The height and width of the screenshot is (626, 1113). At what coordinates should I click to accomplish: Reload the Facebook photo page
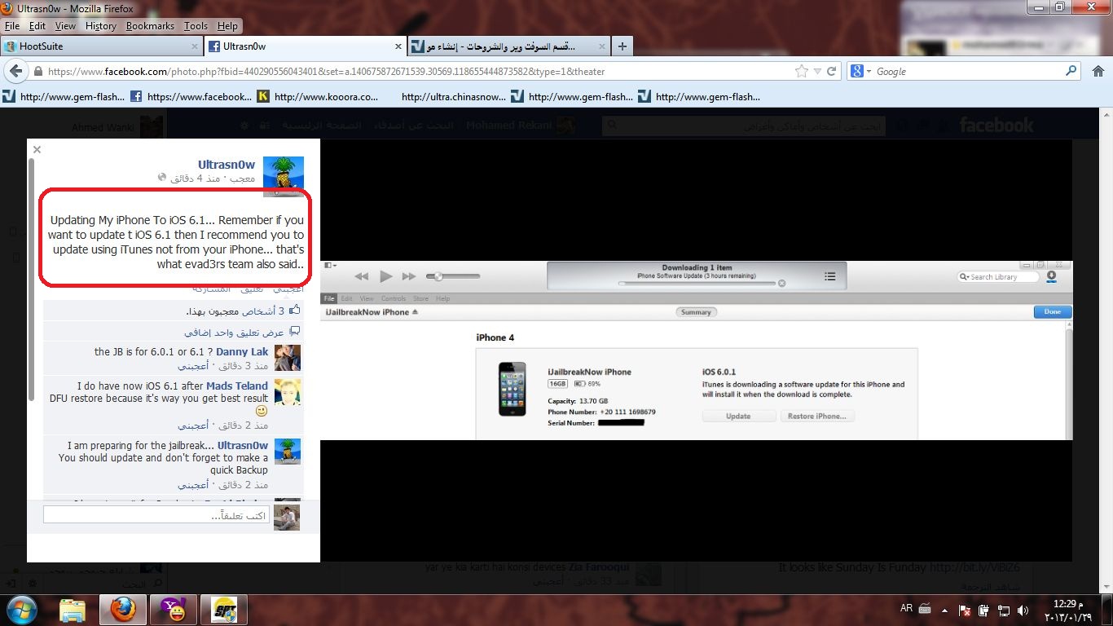pos(832,71)
